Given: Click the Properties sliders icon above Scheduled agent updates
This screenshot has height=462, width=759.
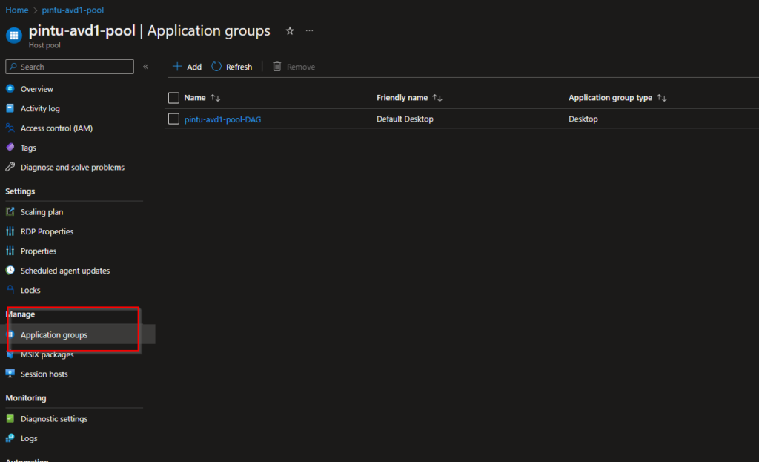Looking at the screenshot, I should pyautogui.click(x=10, y=251).
